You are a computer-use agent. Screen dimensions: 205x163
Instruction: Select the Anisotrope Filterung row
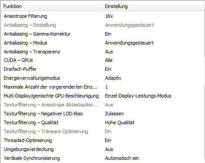(102, 16)
